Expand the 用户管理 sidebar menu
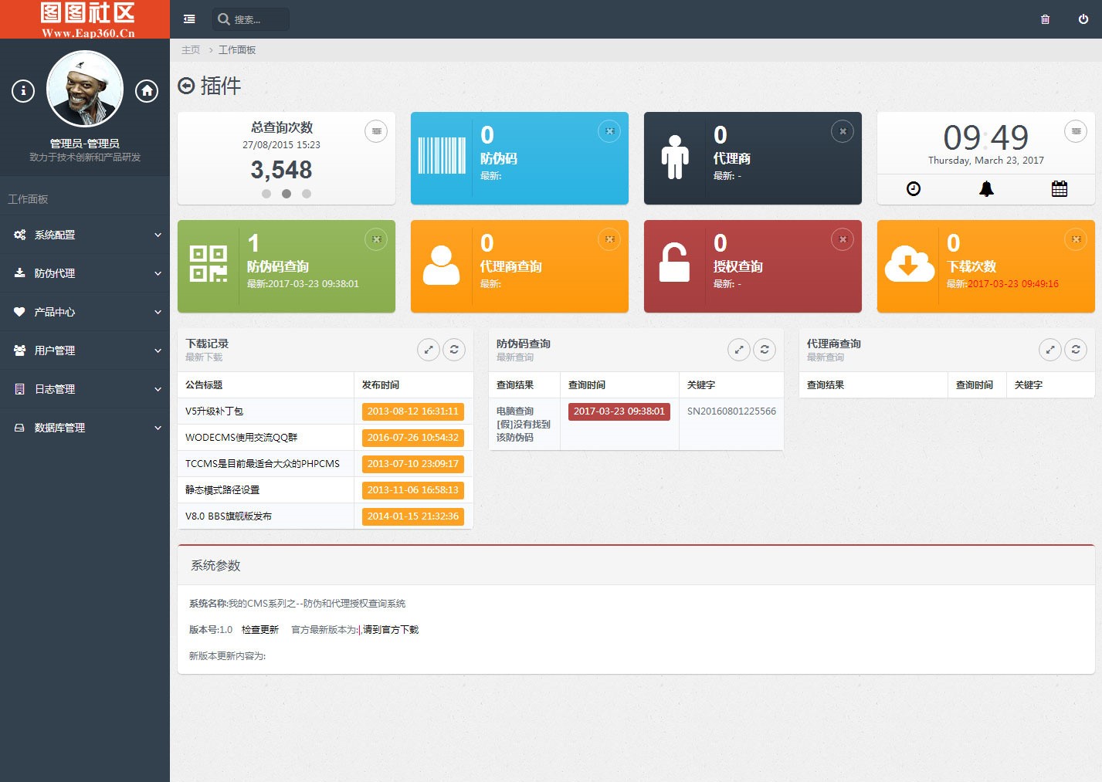This screenshot has width=1102, height=782. (x=85, y=350)
